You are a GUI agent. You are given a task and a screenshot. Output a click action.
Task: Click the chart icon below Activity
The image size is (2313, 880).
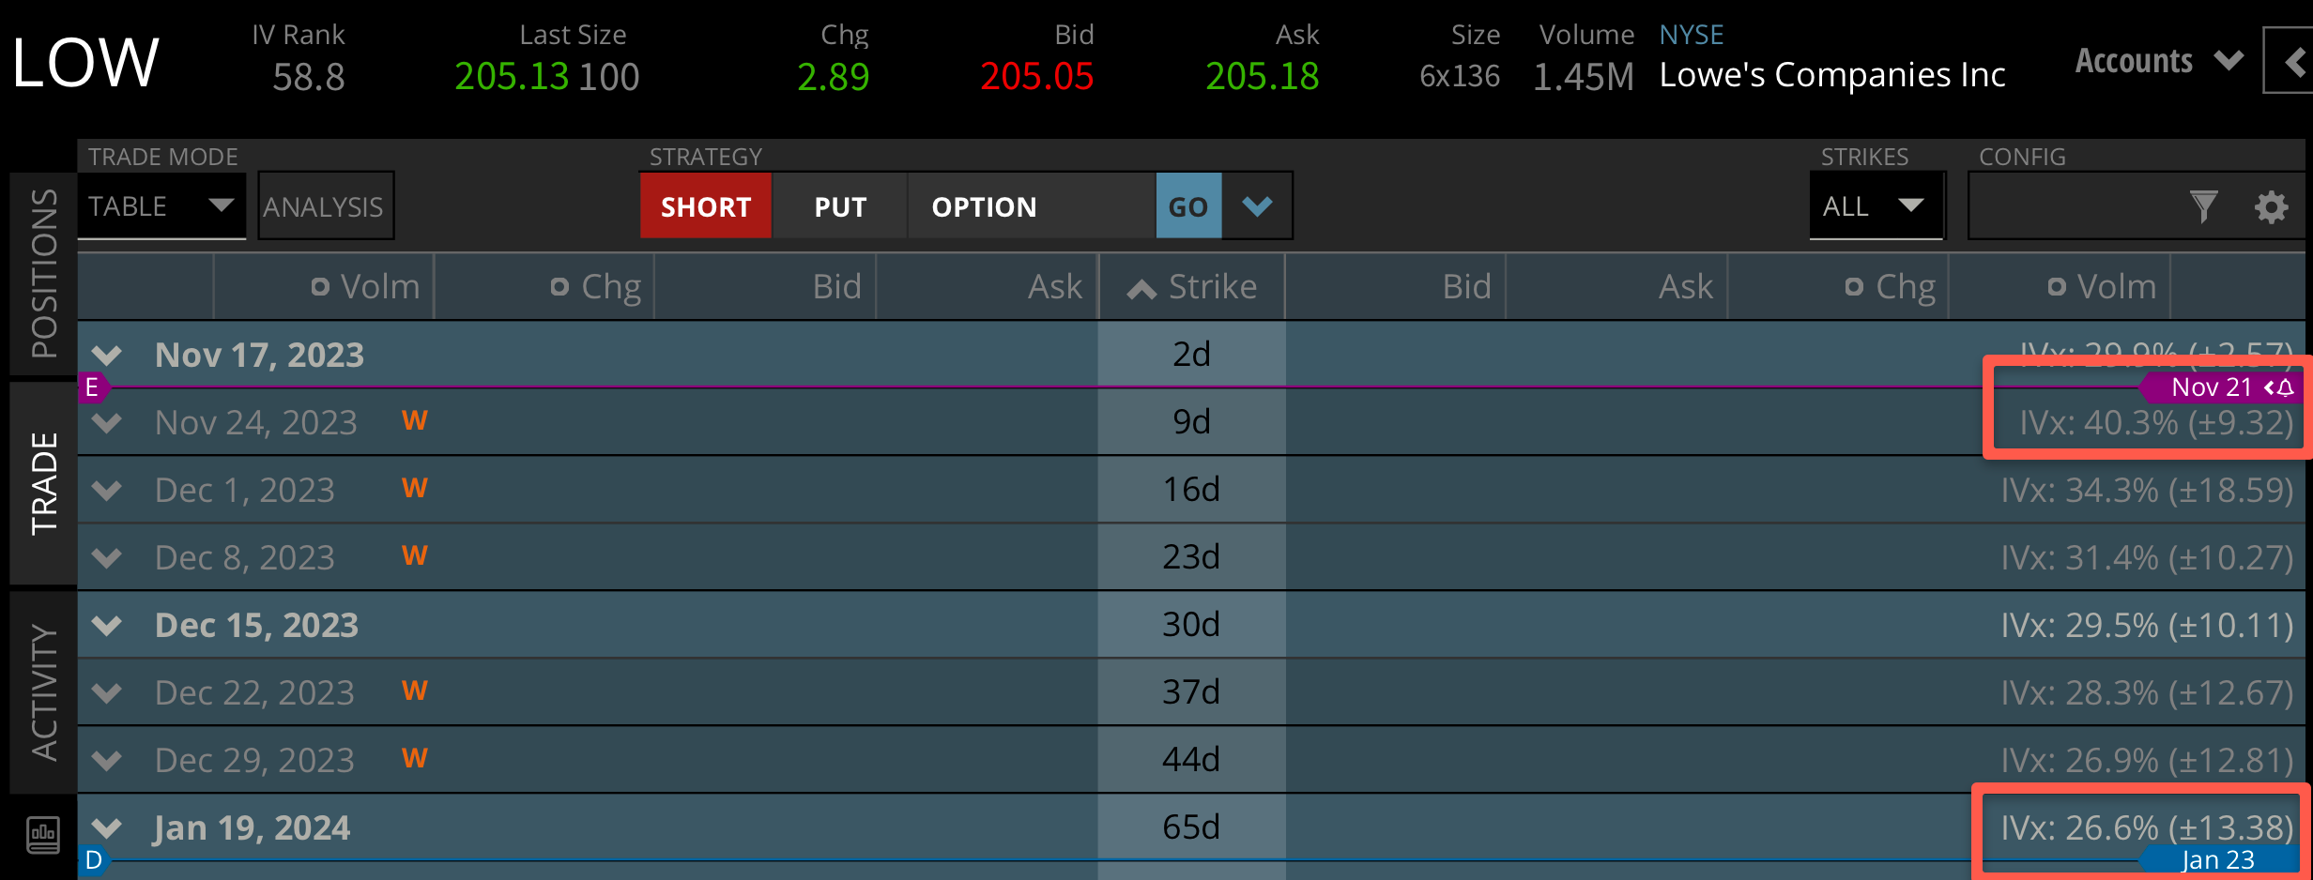click(x=43, y=834)
